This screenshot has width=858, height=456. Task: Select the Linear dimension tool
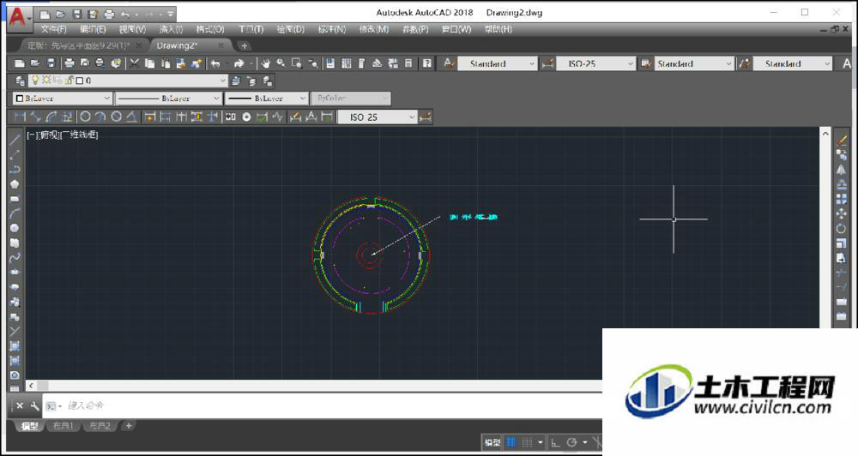pos(21,117)
